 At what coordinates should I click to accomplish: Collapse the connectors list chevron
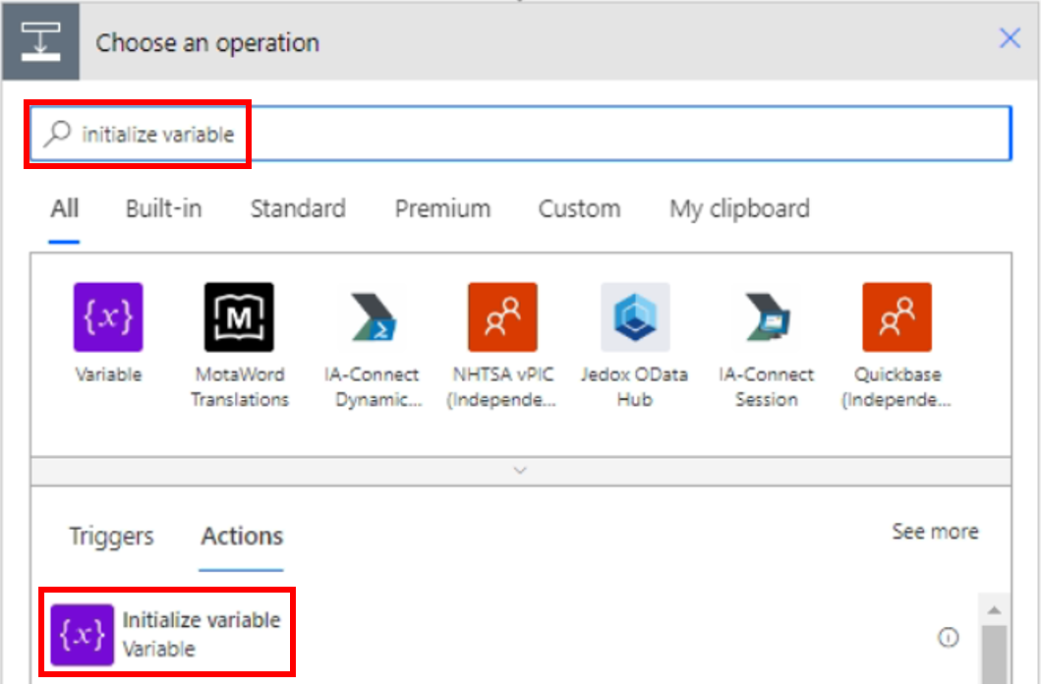click(520, 470)
